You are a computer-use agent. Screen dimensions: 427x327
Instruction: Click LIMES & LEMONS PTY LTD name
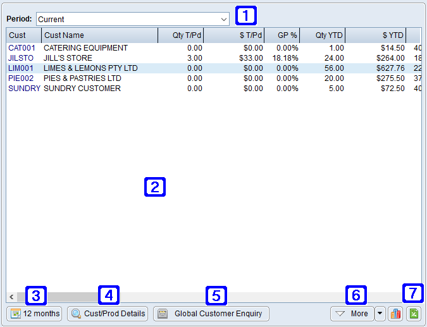[90, 68]
